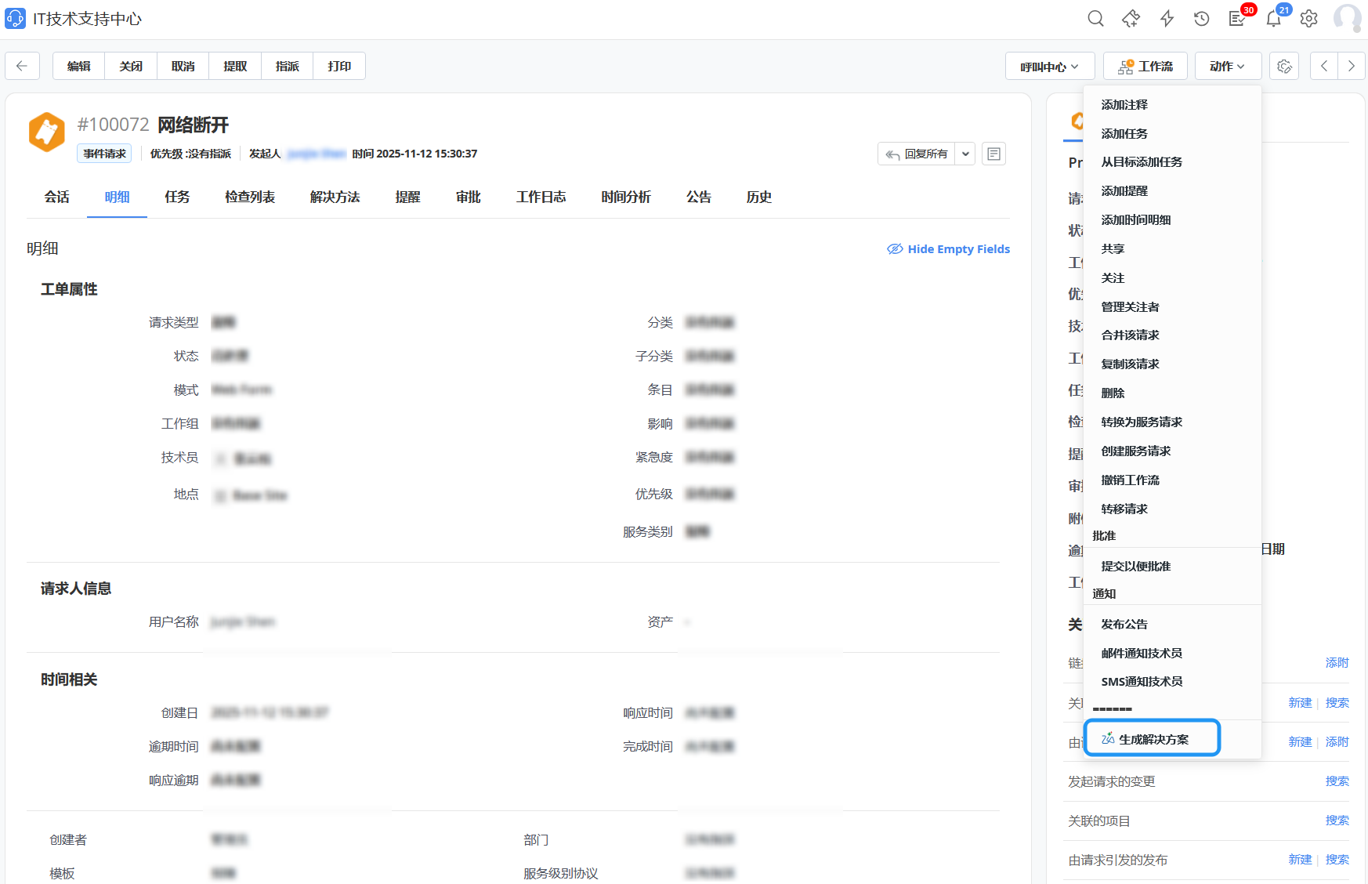Expand the 呼叫中心 dropdown
This screenshot has width=1368, height=884.
pyautogui.click(x=1049, y=67)
